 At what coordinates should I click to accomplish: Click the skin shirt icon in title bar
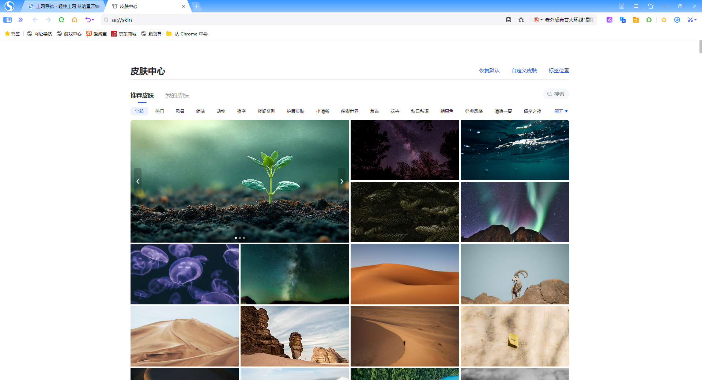click(651, 6)
